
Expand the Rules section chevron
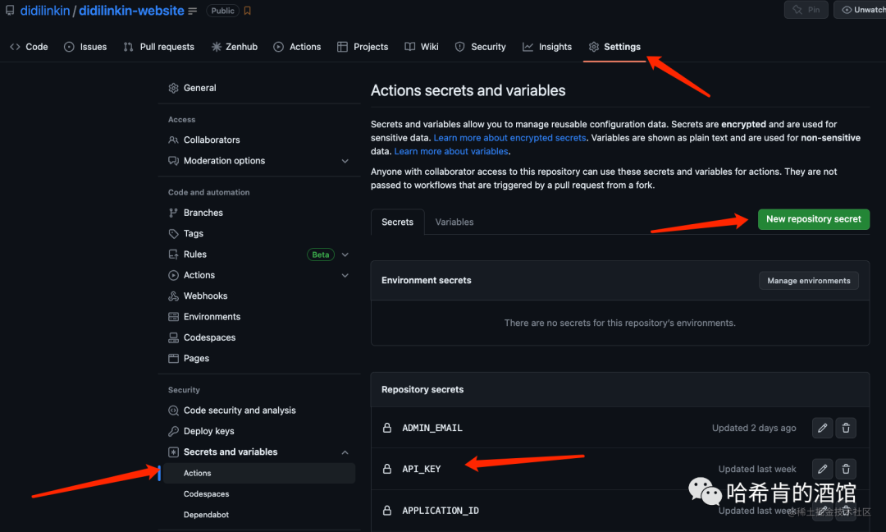click(345, 255)
